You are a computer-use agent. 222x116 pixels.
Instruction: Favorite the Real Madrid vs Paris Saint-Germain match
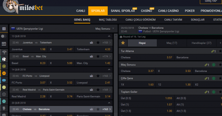98,90
